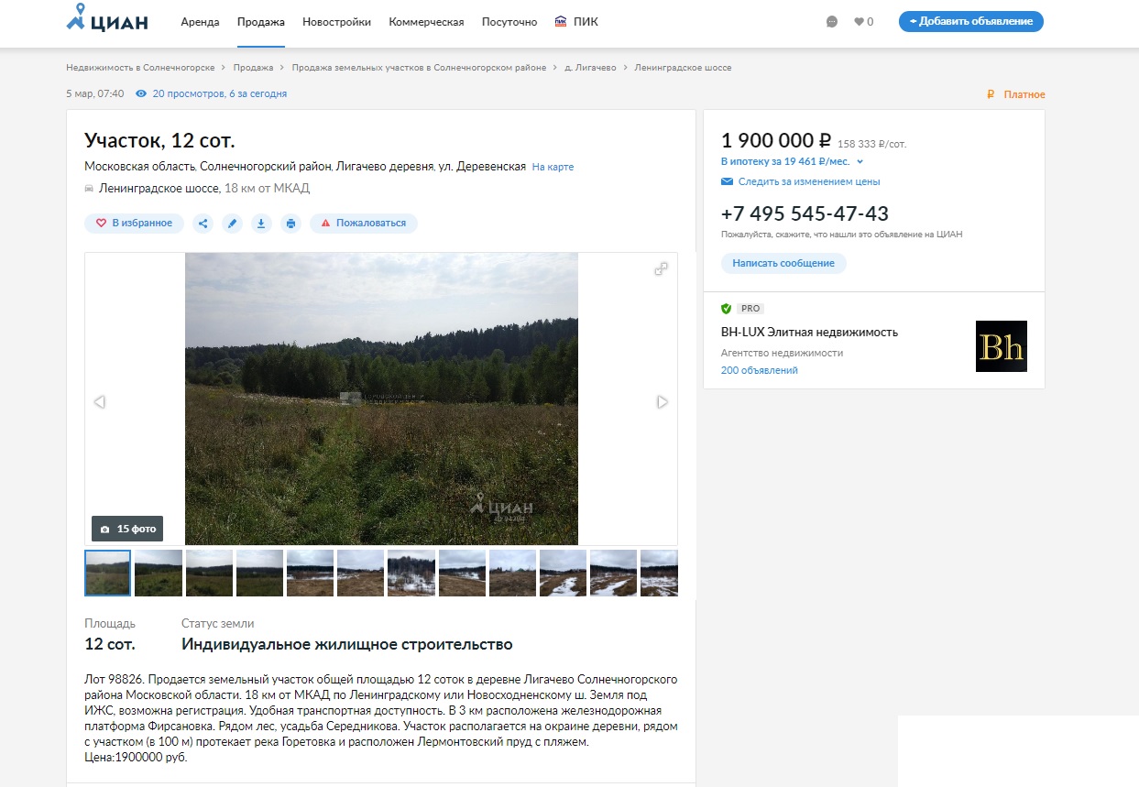The image size is (1139, 787).
Task: Click the main plot photo
Action: coord(381,399)
